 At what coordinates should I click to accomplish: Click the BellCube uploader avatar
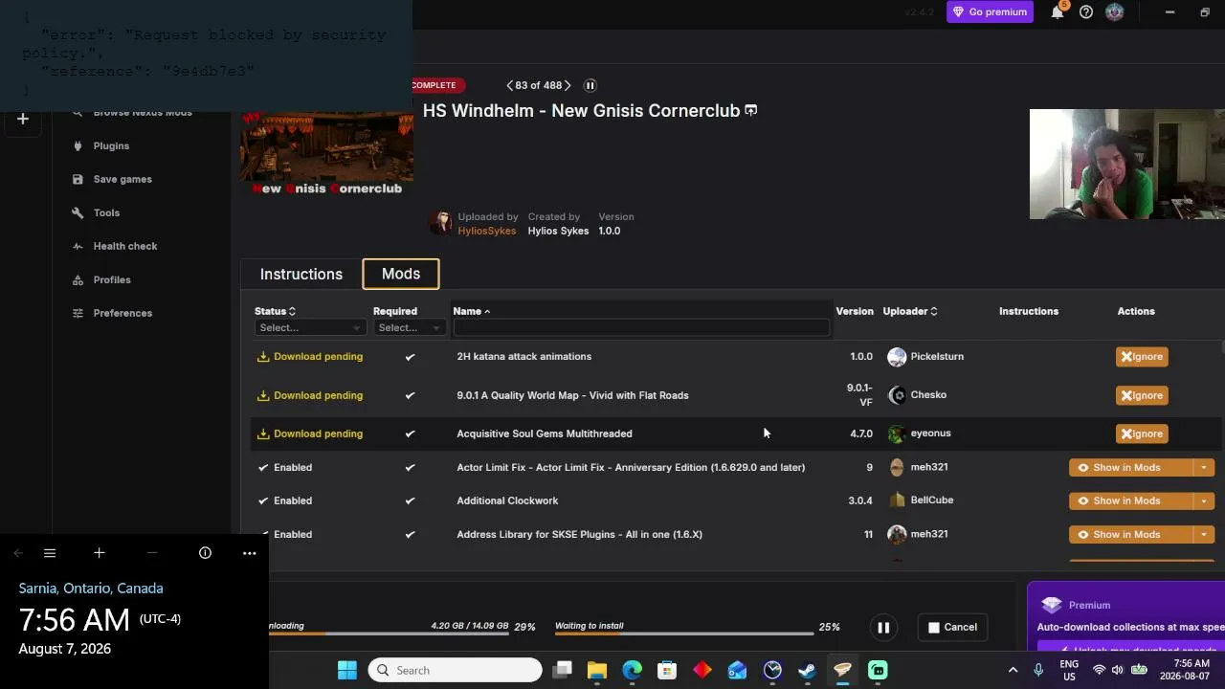[897, 500]
